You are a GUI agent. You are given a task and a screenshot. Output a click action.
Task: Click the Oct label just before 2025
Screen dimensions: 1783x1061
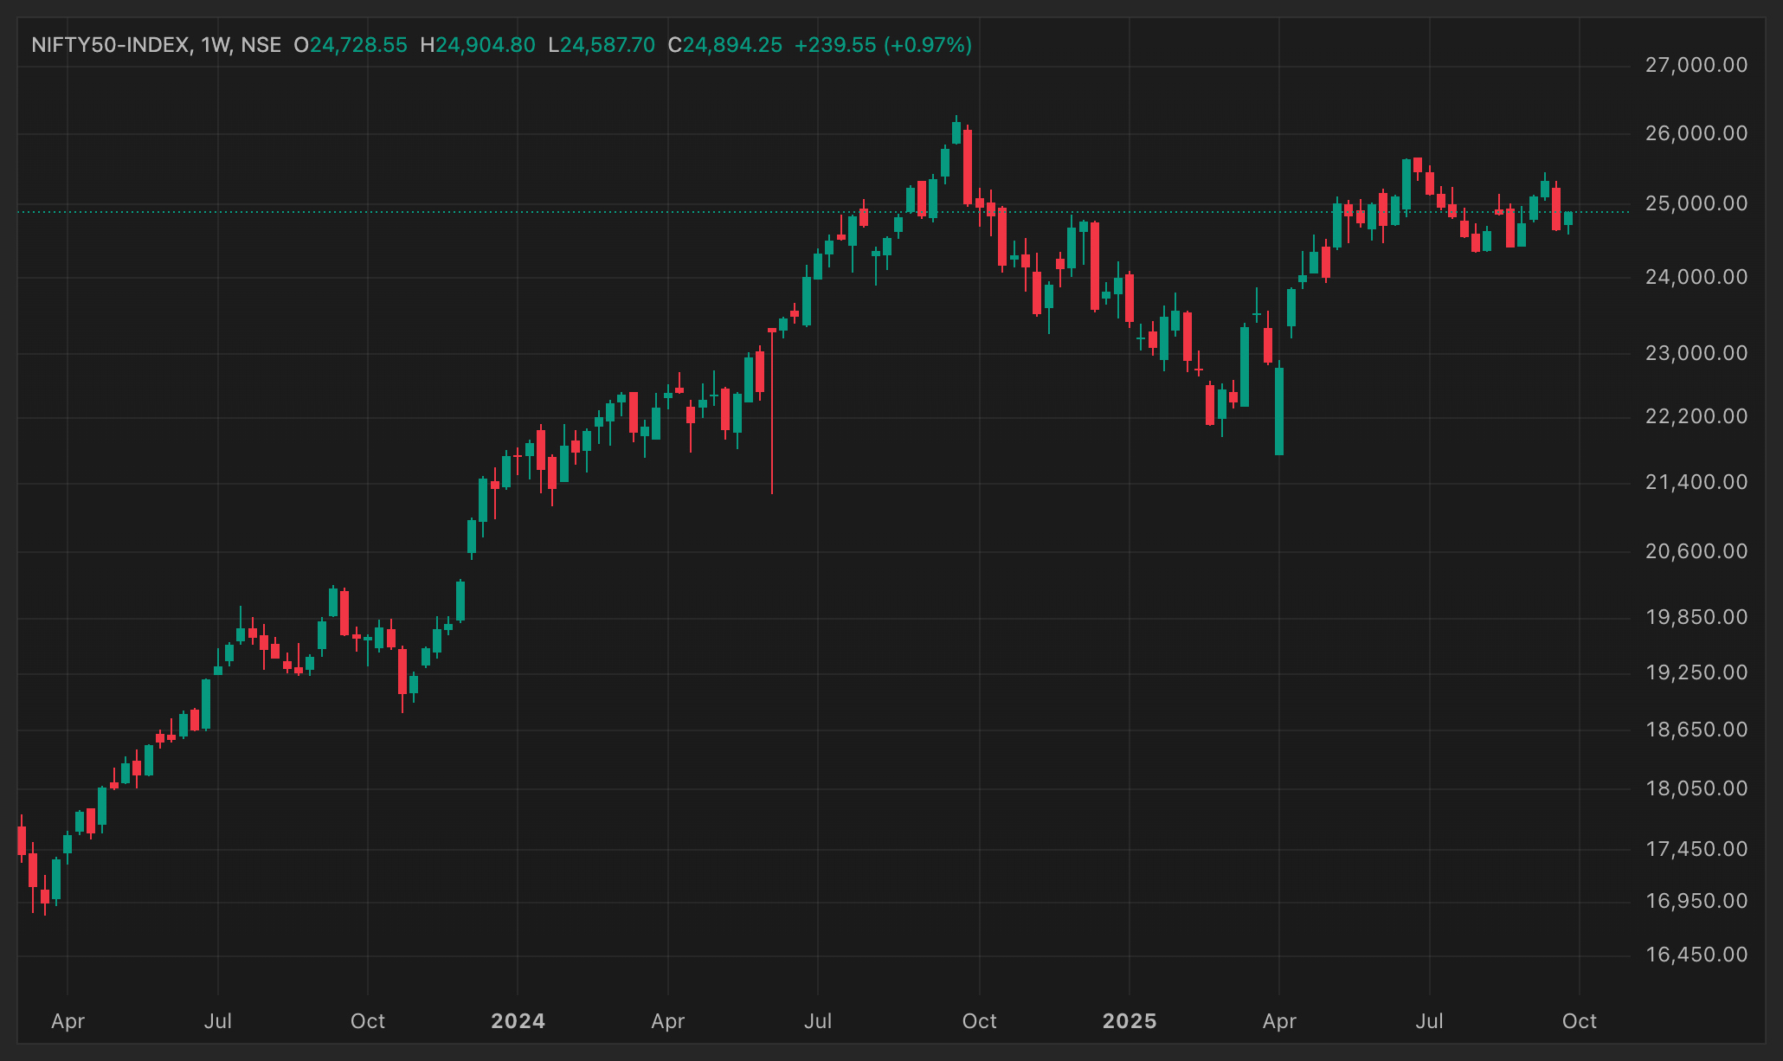point(980,1021)
